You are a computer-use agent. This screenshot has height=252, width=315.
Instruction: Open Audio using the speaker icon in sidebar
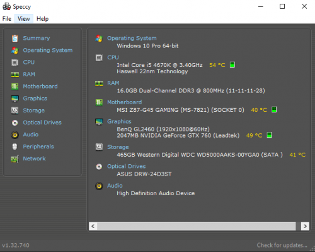coord(14,135)
